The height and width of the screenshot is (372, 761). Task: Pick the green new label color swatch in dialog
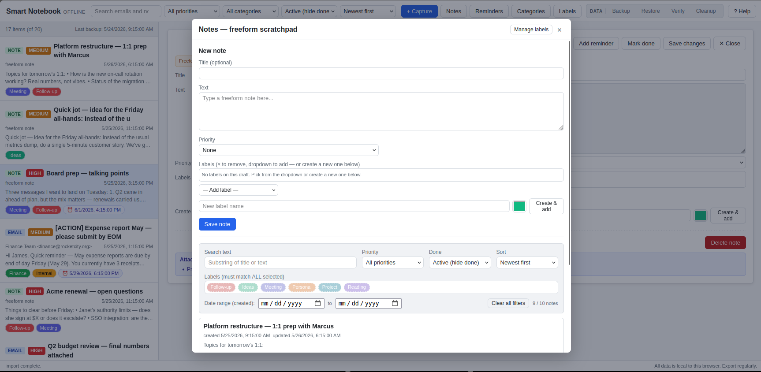[519, 206]
